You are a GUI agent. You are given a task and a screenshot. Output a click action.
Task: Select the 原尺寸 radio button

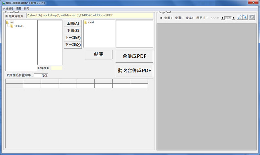193,18
